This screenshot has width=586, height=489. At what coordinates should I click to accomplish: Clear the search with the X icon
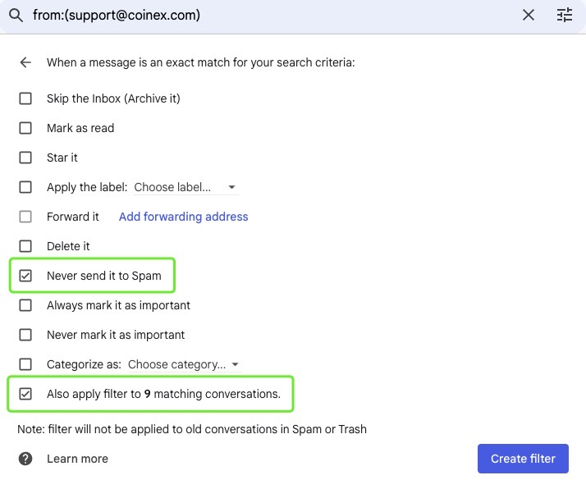tap(529, 16)
